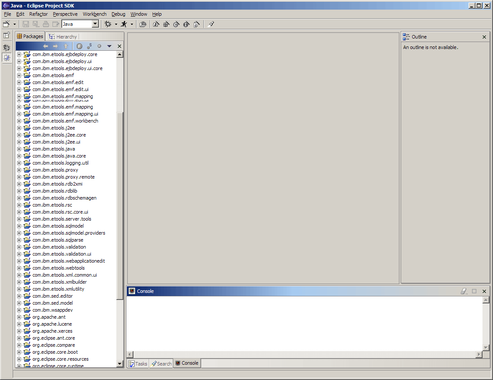Image resolution: width=493 pixels, height=380 pixels.
Task: Switch to the Search tab
Action: click(161, 364)
